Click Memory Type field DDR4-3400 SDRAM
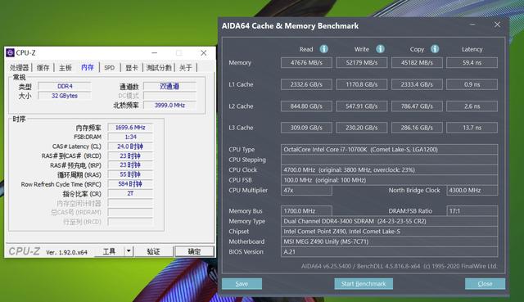The image size is (524, 302). (x=389, y=221)
